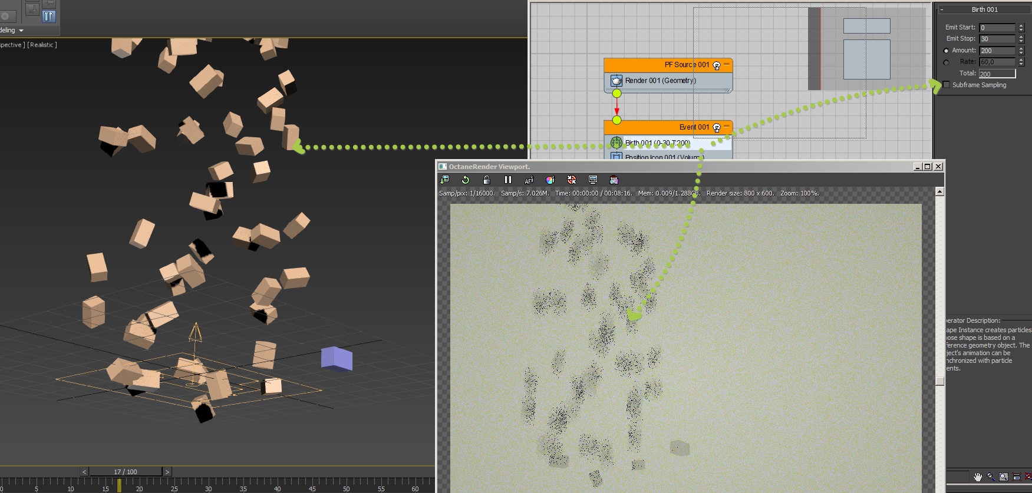Select Render 001 (Geometry) operator

pos(668,81)
